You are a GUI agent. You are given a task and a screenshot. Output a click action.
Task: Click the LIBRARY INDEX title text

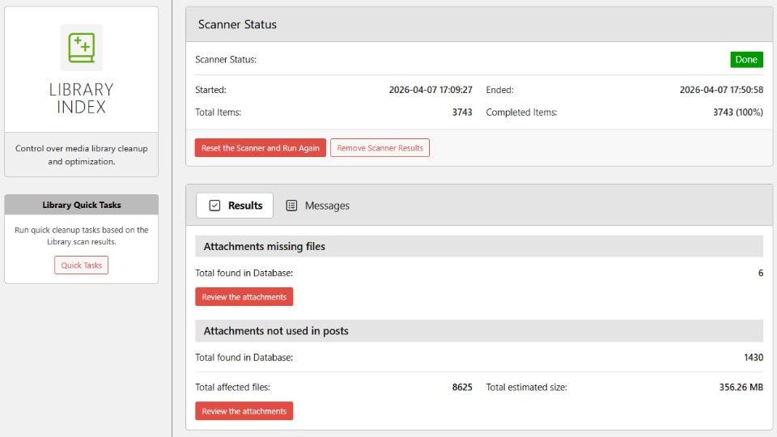pos(81,98)
